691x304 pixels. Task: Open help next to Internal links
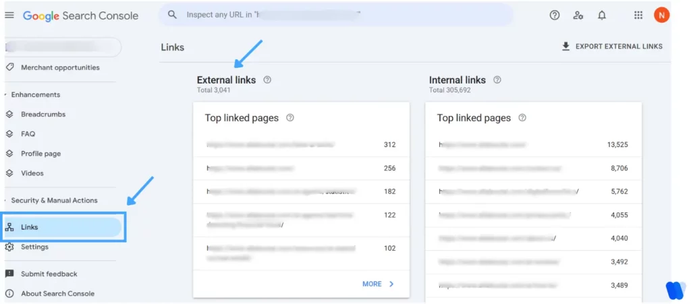coord(497,80)
